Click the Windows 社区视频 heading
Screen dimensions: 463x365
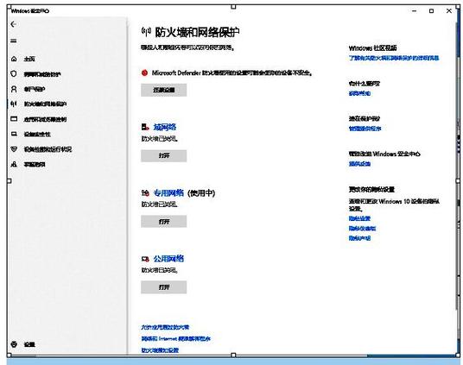point(372,48)
